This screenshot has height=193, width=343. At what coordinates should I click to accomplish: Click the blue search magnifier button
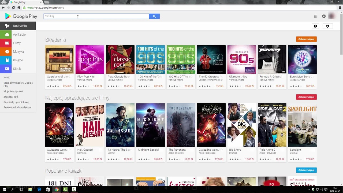[154, 16]
